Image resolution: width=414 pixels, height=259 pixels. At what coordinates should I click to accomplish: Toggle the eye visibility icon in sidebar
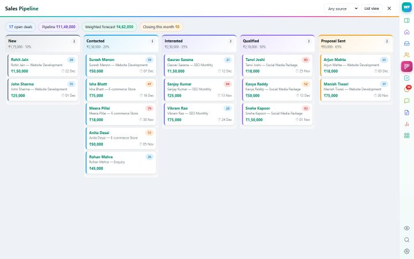[x=407, y=228]
